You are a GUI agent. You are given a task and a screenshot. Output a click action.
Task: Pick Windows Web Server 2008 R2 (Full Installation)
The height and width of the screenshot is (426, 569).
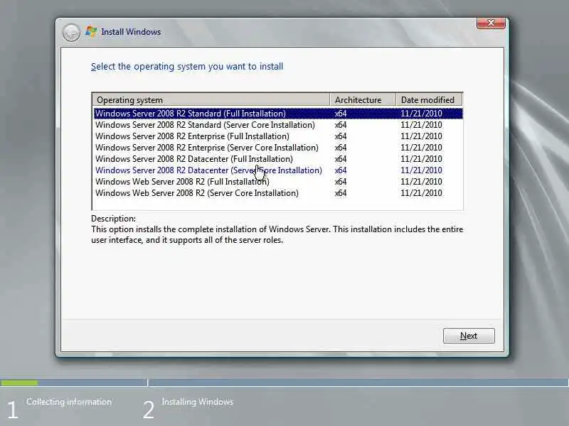click(x=278, y=182)
